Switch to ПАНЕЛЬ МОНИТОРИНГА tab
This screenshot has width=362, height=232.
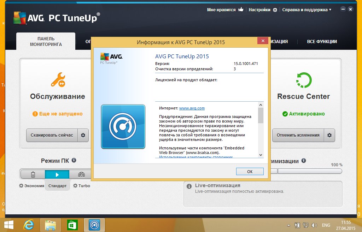46,41
